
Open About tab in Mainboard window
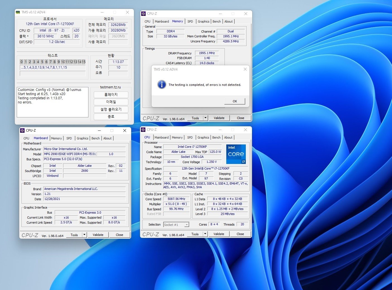107,138
